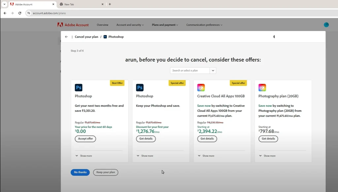Open the site information icon in the address bar

[29, 13]
